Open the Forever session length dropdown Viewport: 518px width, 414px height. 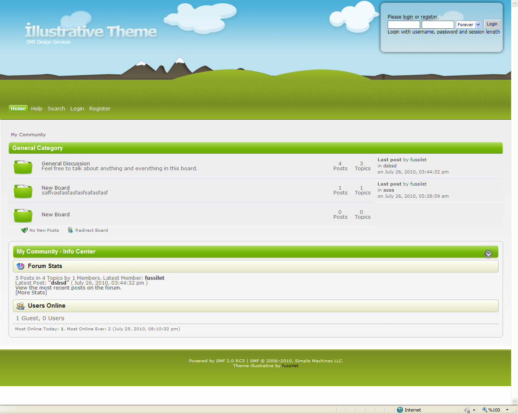(478, 25)
